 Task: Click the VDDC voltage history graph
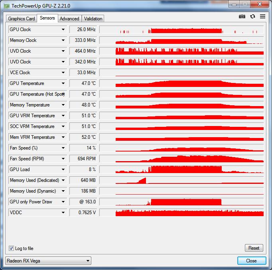181,213
